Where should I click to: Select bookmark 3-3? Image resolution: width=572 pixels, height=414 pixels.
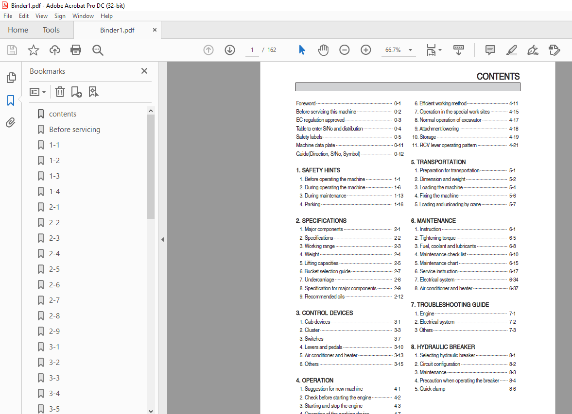coord(54,378)
